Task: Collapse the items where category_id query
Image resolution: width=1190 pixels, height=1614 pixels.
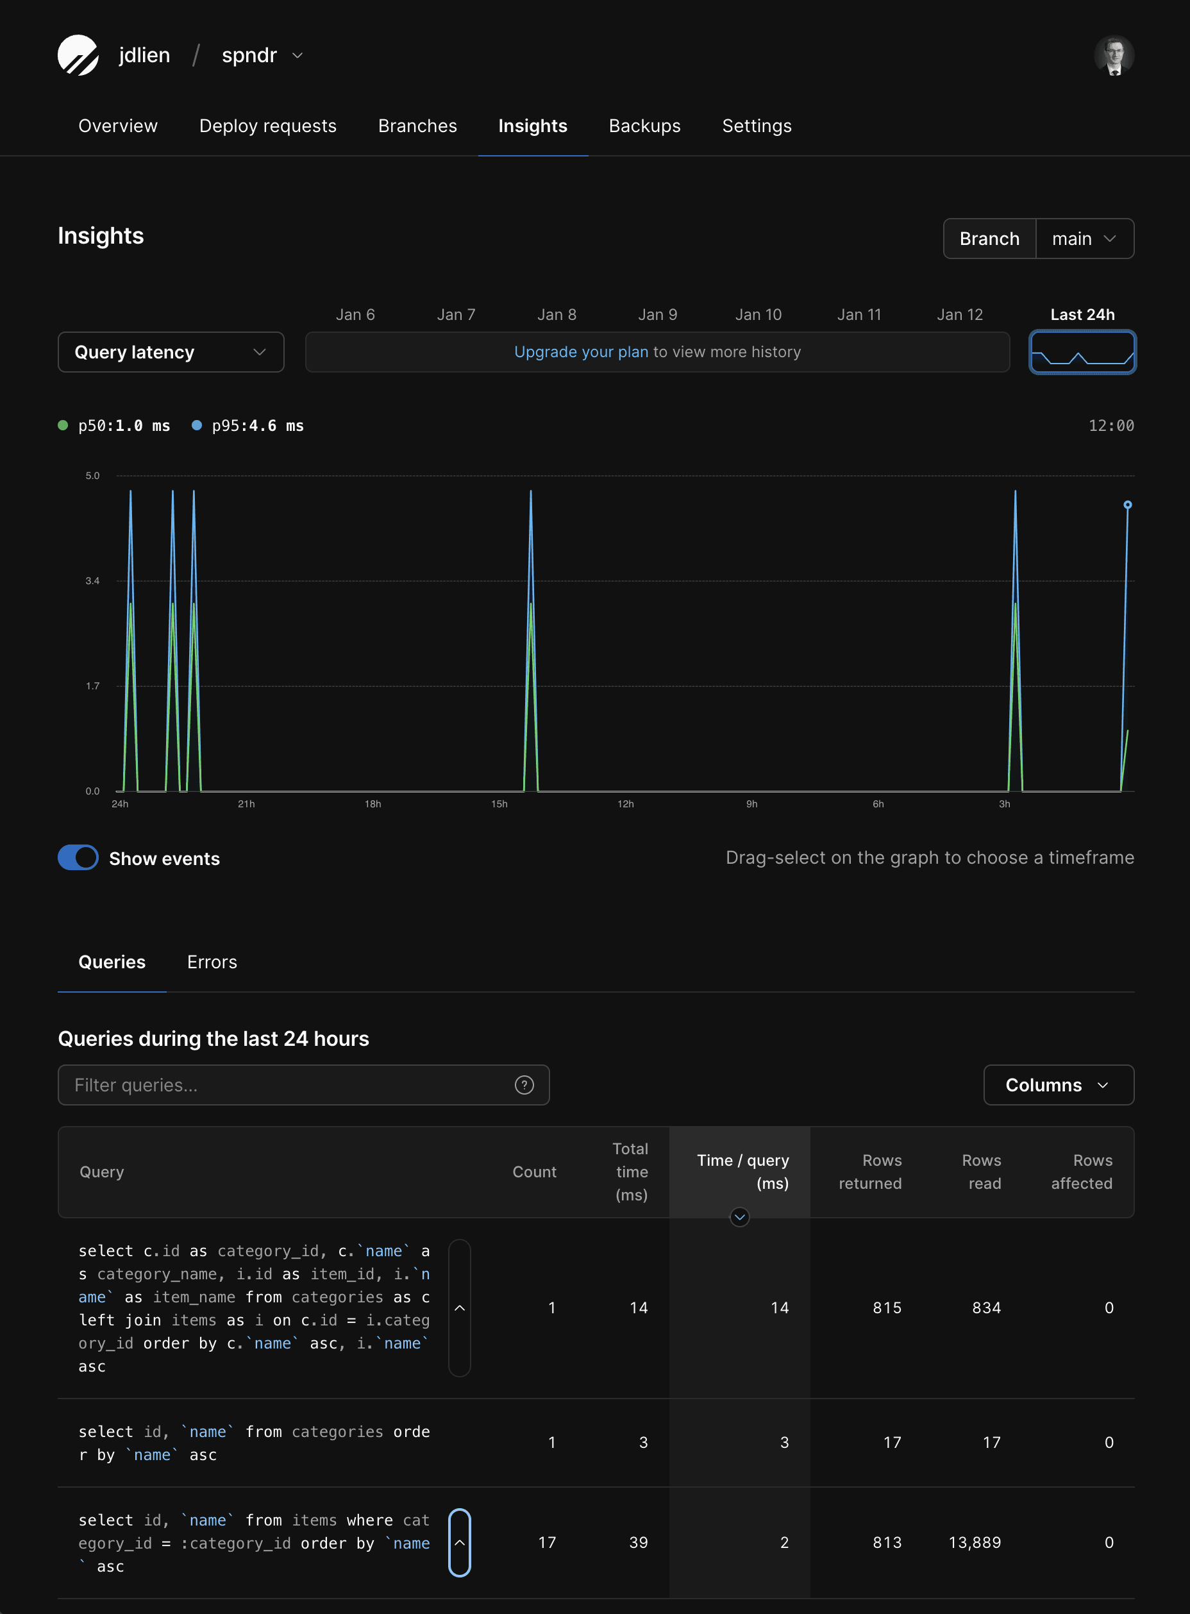Action: pos(460,1542)
